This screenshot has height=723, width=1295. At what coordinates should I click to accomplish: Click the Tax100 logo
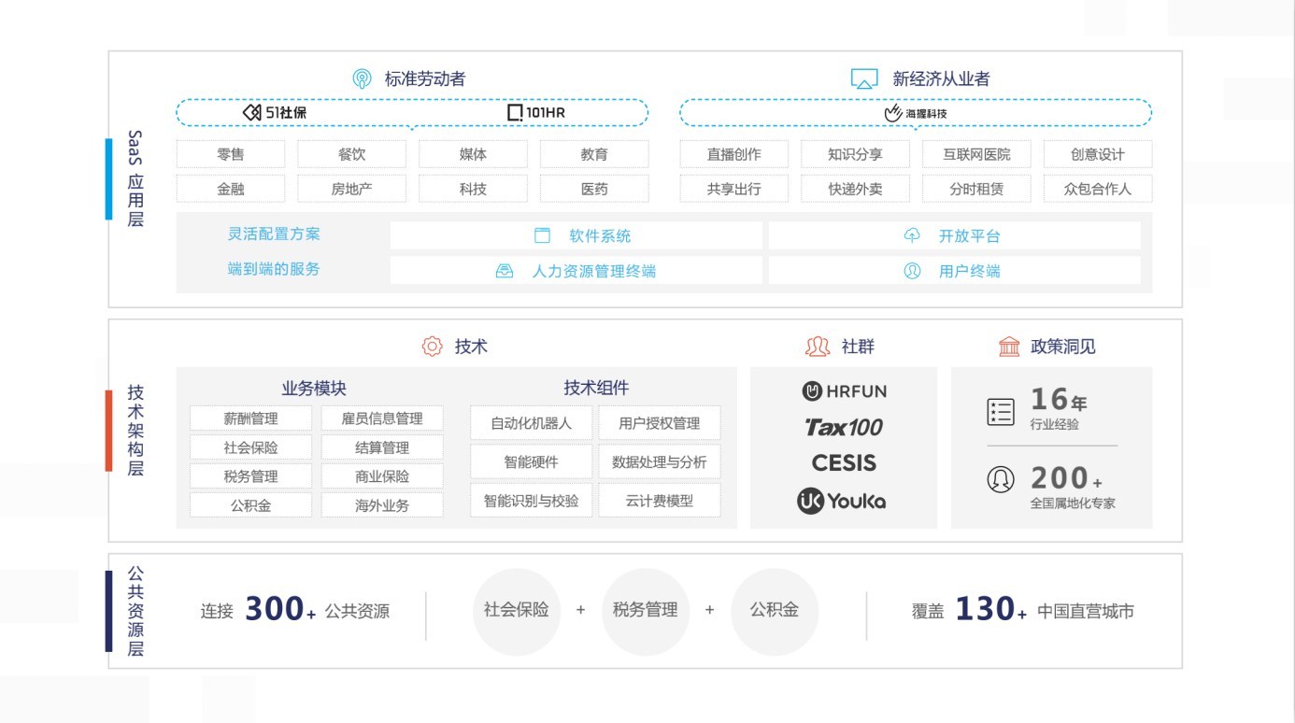pos(844,427)
